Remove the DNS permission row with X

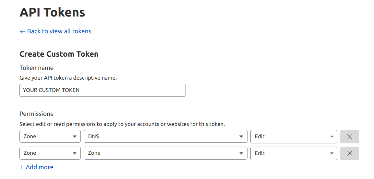click(350, 137)
